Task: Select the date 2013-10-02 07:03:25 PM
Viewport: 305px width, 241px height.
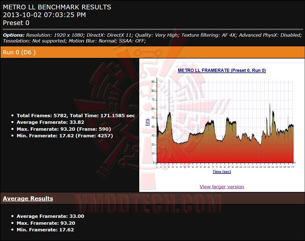Action: click(x=44, y=15)
